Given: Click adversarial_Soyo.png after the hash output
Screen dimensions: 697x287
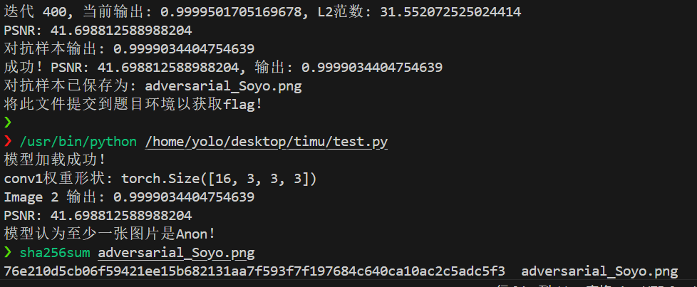Looking at the screenshot, I should tap(599, 271).
